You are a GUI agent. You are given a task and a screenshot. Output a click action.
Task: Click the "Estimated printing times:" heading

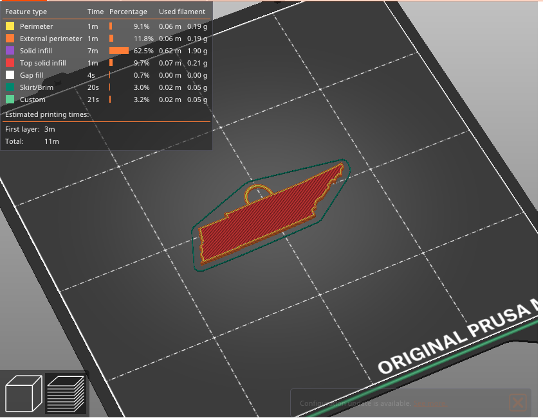(x=47, y=114)
